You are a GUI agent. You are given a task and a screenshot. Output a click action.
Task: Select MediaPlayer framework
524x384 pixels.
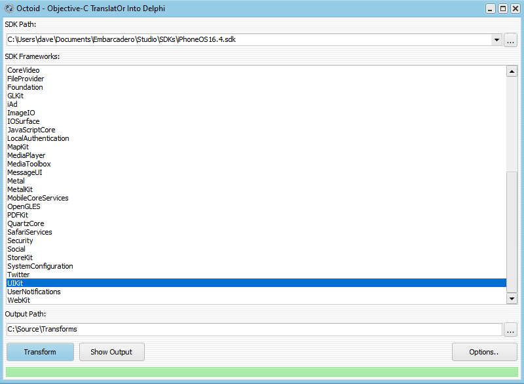pyautogui.click(x=256, y=155)
